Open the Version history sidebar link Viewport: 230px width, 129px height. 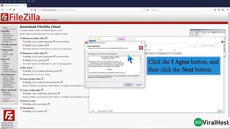tap(9, 83)
